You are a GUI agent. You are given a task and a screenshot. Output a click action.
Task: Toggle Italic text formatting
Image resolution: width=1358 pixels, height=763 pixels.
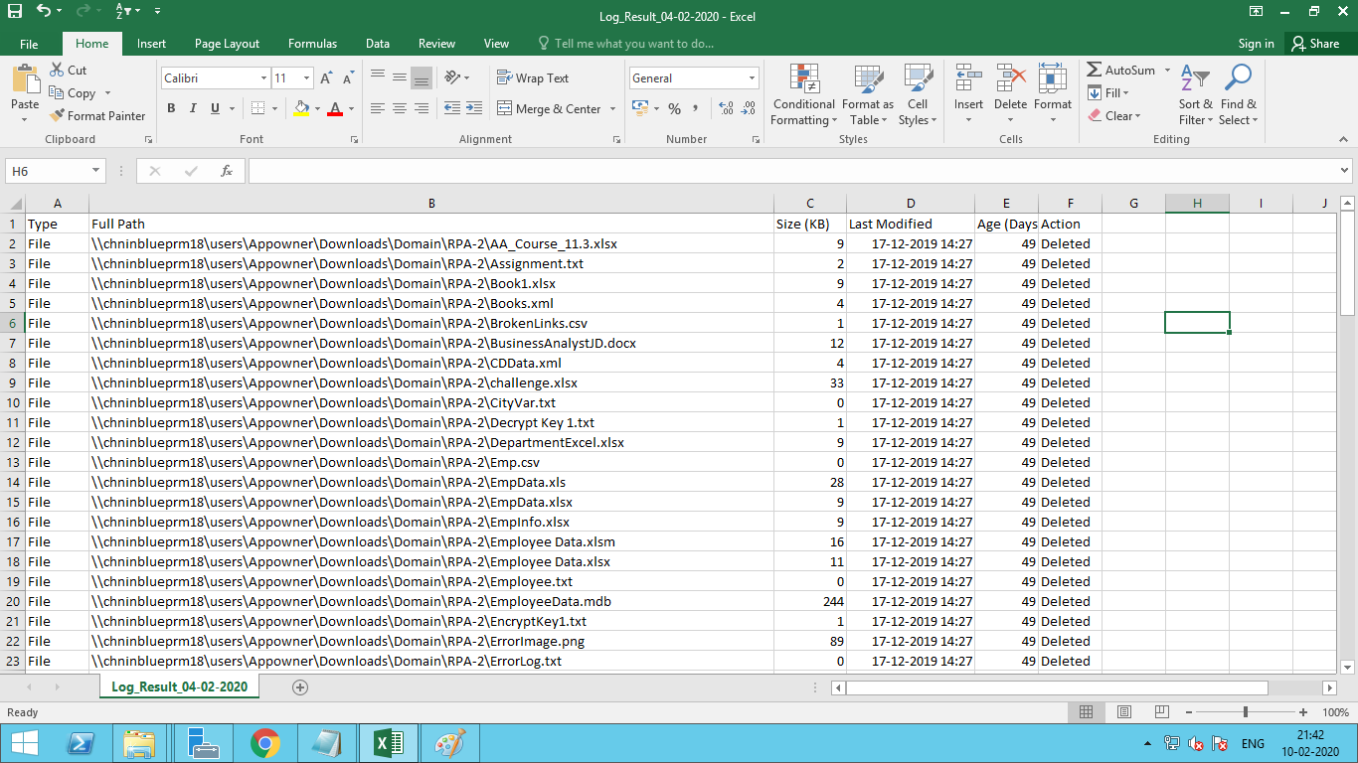pyautogui.click(x=193, y=108)
